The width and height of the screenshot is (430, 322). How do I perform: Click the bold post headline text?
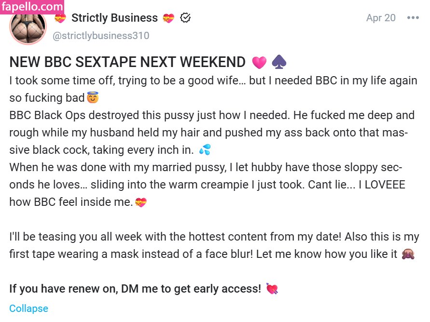[127, 62]
